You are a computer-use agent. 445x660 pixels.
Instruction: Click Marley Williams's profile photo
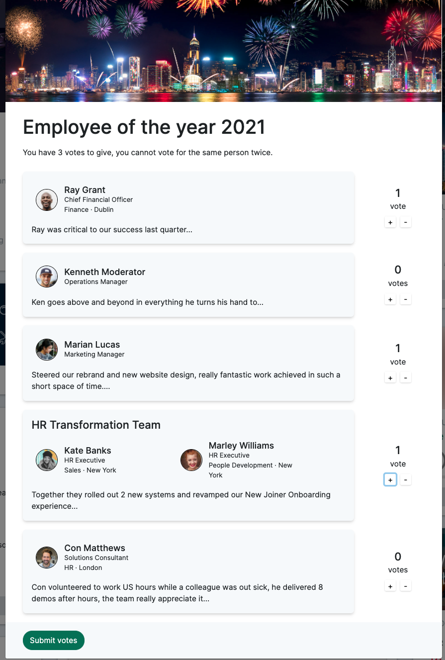191,460
